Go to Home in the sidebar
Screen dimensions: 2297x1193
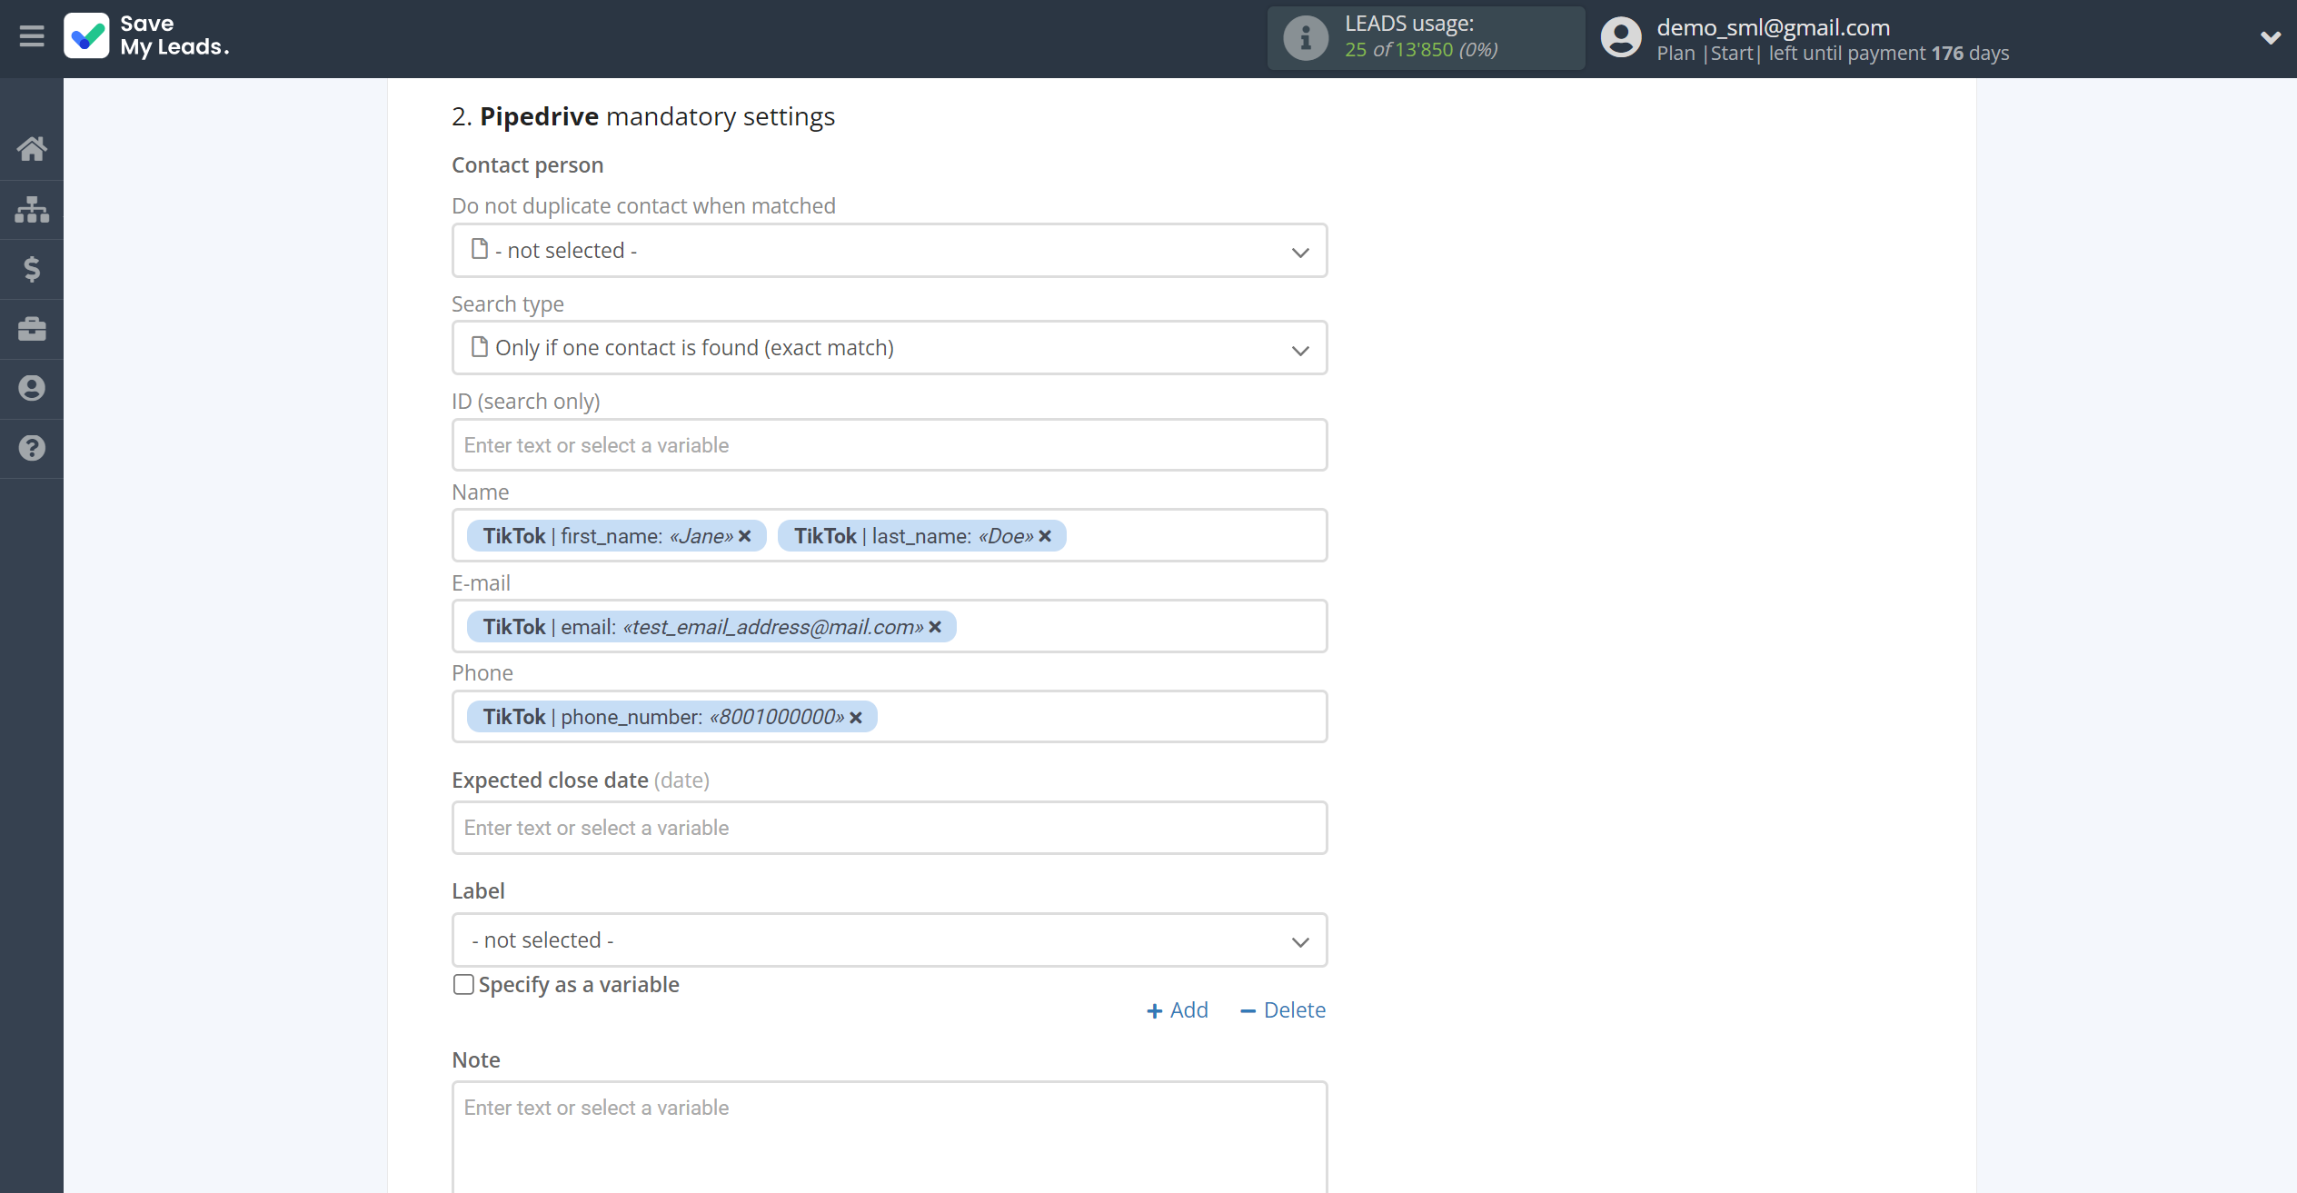tap(32, 149)
